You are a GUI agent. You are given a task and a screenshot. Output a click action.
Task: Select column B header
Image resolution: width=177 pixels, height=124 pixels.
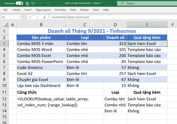41,25
